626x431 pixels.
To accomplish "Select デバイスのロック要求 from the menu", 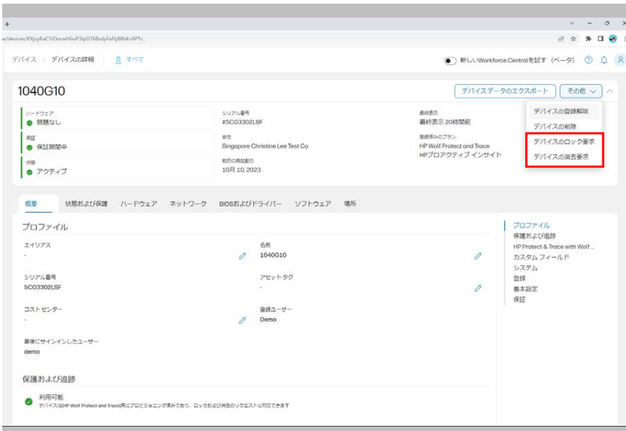I will click(x=564, y=141).
